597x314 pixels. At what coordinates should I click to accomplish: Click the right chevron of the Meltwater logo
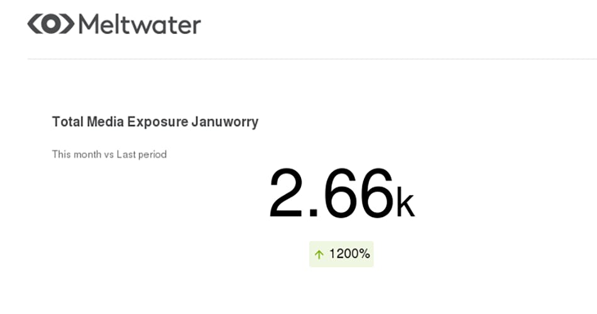pyautogui.click(x=68, y=24)
